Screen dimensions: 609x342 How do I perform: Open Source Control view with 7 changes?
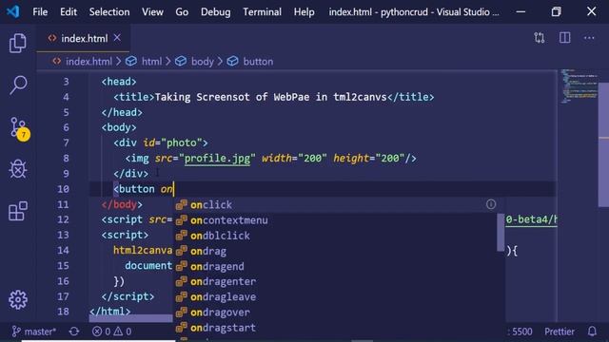pos(19,128)
